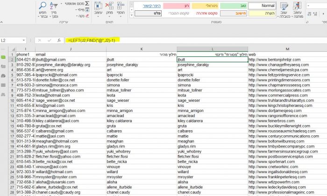Click cell 'kiley.caldarera@aol.com'

coord(71,121)
